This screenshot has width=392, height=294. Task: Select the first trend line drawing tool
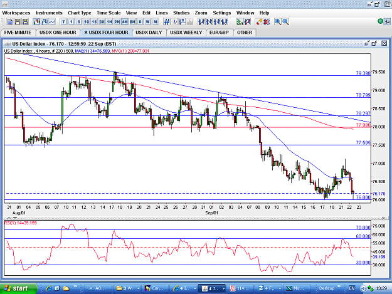pyautogui.click(x=201, y=22)
